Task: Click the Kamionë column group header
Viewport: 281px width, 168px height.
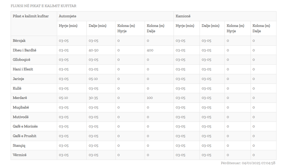Action: pos(183,16)
